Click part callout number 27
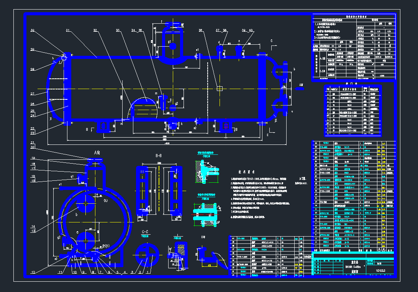This screenshot has width=418, height=292. tap(32, 94)
